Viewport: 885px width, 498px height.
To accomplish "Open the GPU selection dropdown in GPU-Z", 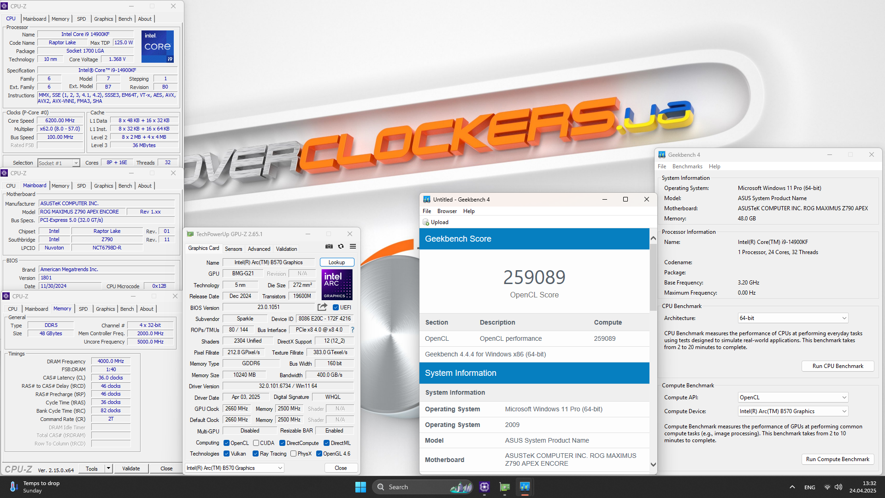I will click(x=234, y=468).
